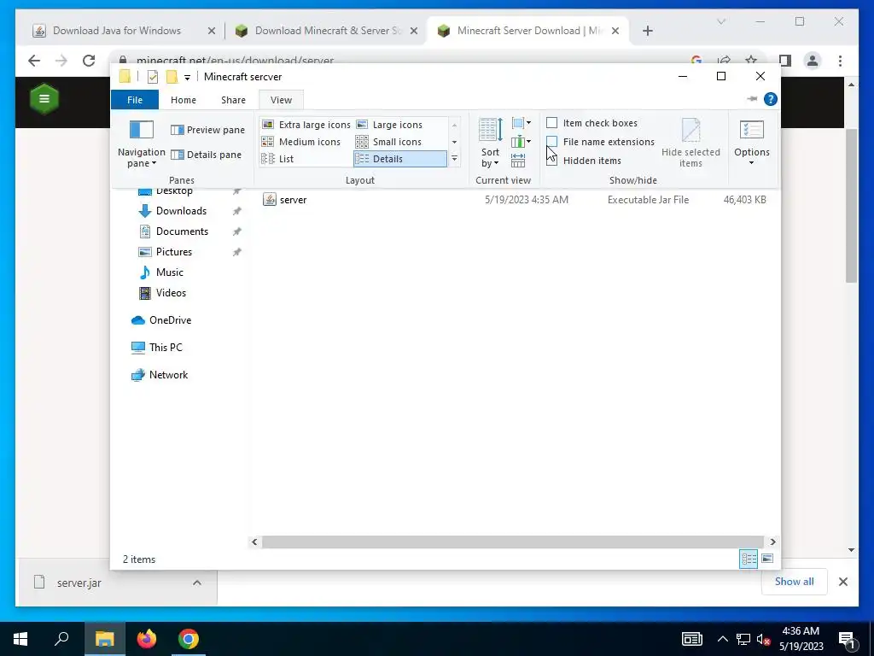Reload the Minecraft page in Chrome
The width and height of the screenshot is (874, 656).
(x=89, y=61)
